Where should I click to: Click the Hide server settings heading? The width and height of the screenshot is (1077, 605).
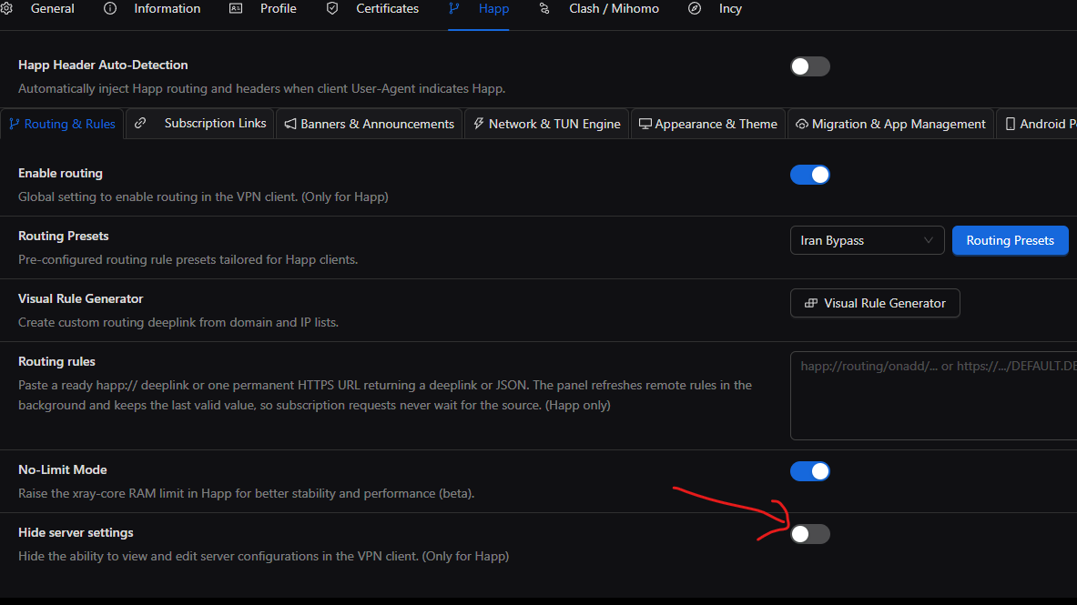tap(76, 532)
